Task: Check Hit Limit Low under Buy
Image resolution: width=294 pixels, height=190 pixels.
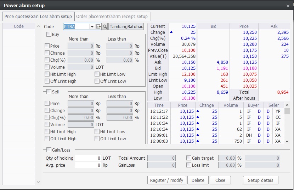Action: coord(97,74)
